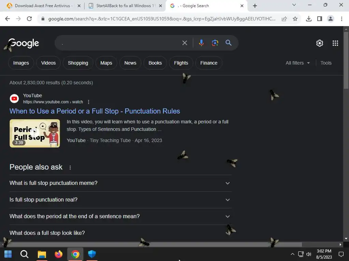Screen dimensions: 349x261
Task: Filter results by Maps
Action: 106,63
